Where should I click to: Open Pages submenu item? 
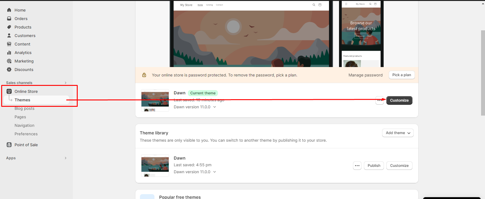tap(20, 117)
